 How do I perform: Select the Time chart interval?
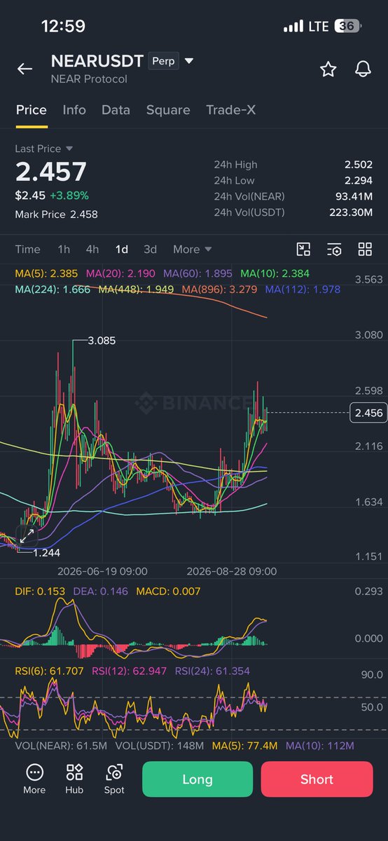[28, 249]
